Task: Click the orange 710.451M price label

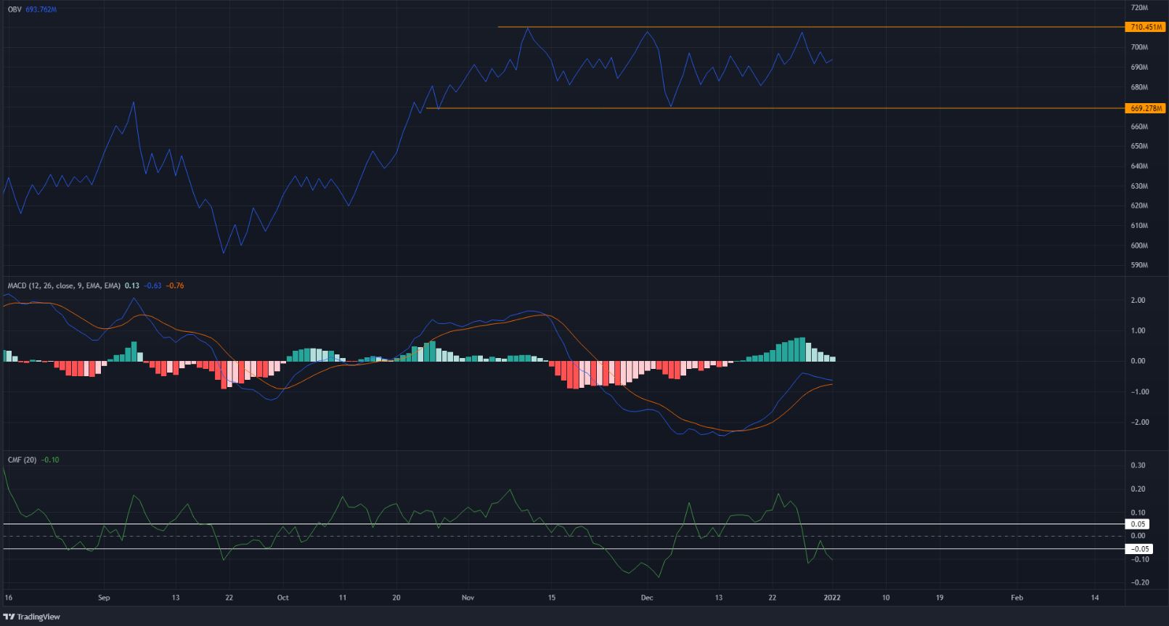Action: click(x=1144, y=27)
